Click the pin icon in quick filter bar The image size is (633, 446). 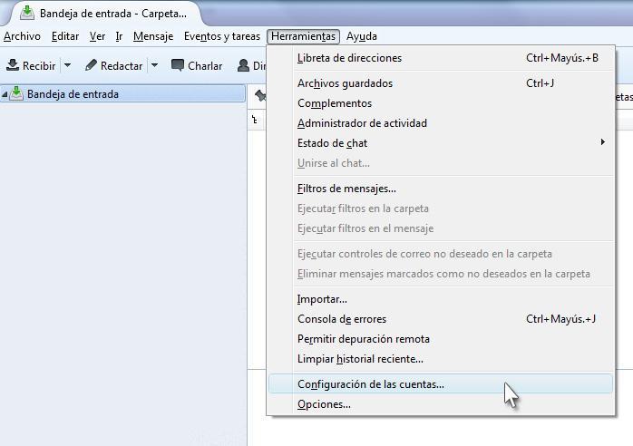[x=260, y=96]
